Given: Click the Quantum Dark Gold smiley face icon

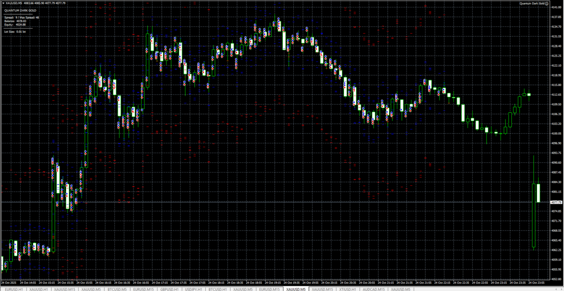Looking at the screenshot, I should 547,4.
